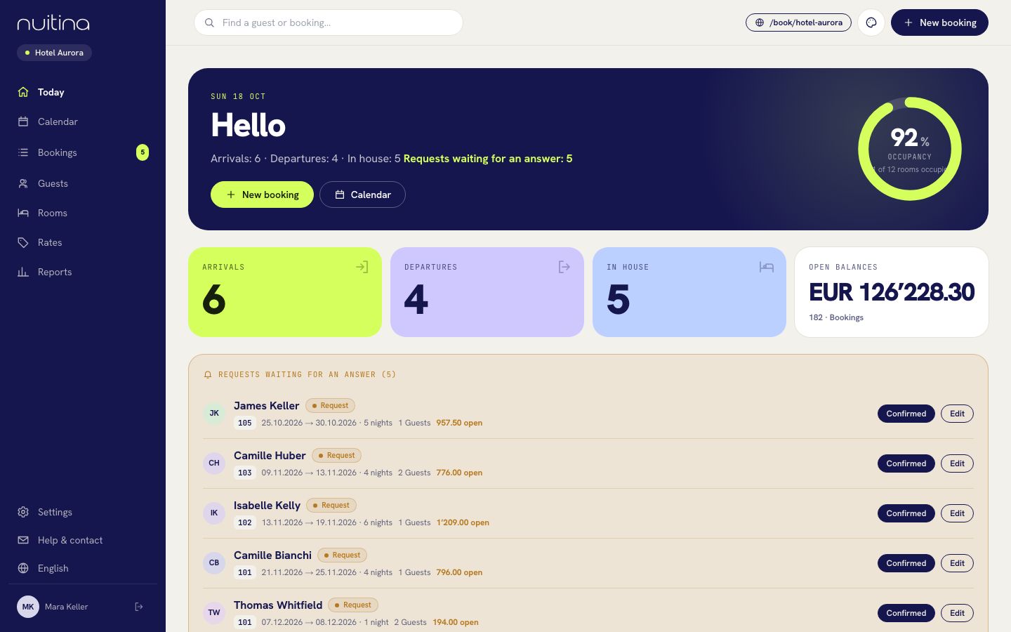Open the Rates section
1011x632 pixels.
83,242
